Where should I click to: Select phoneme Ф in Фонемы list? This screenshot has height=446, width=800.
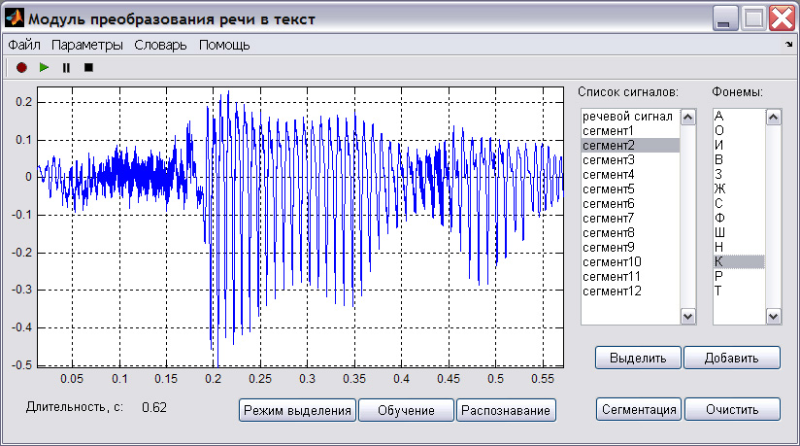[x=739, y=218]
